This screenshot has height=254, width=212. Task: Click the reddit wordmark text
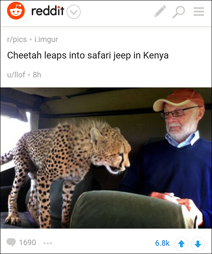(x=48, y=11)
